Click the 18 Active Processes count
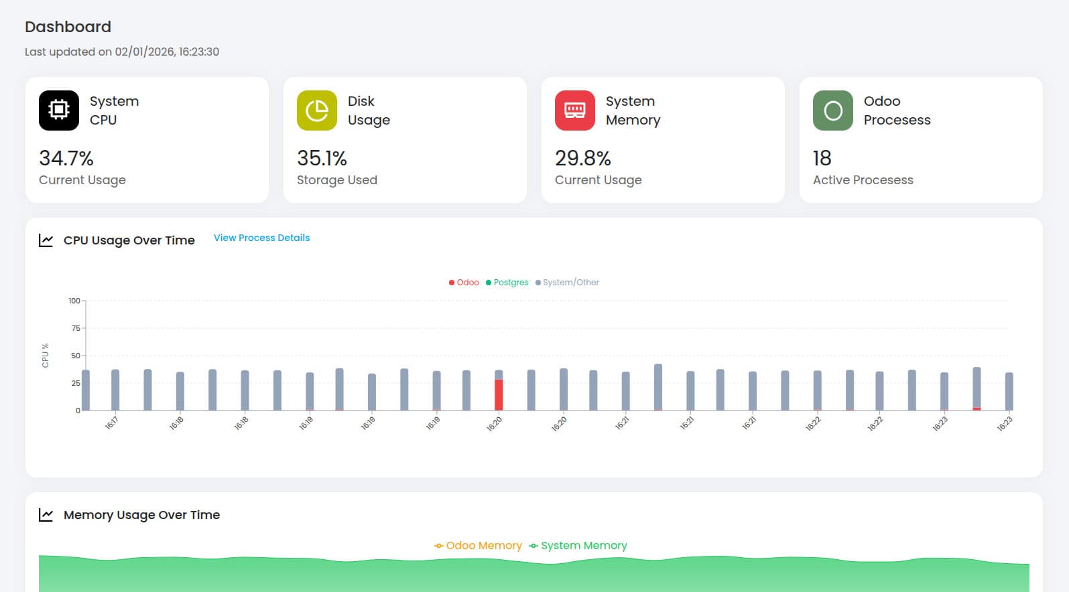 (822, 159)
